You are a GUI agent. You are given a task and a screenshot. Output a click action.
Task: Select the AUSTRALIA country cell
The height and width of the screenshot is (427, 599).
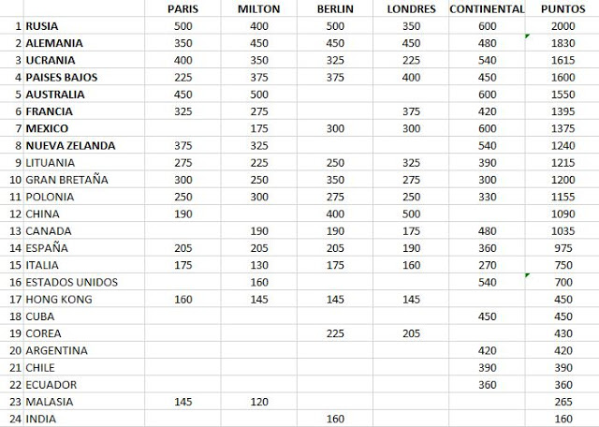55,94
